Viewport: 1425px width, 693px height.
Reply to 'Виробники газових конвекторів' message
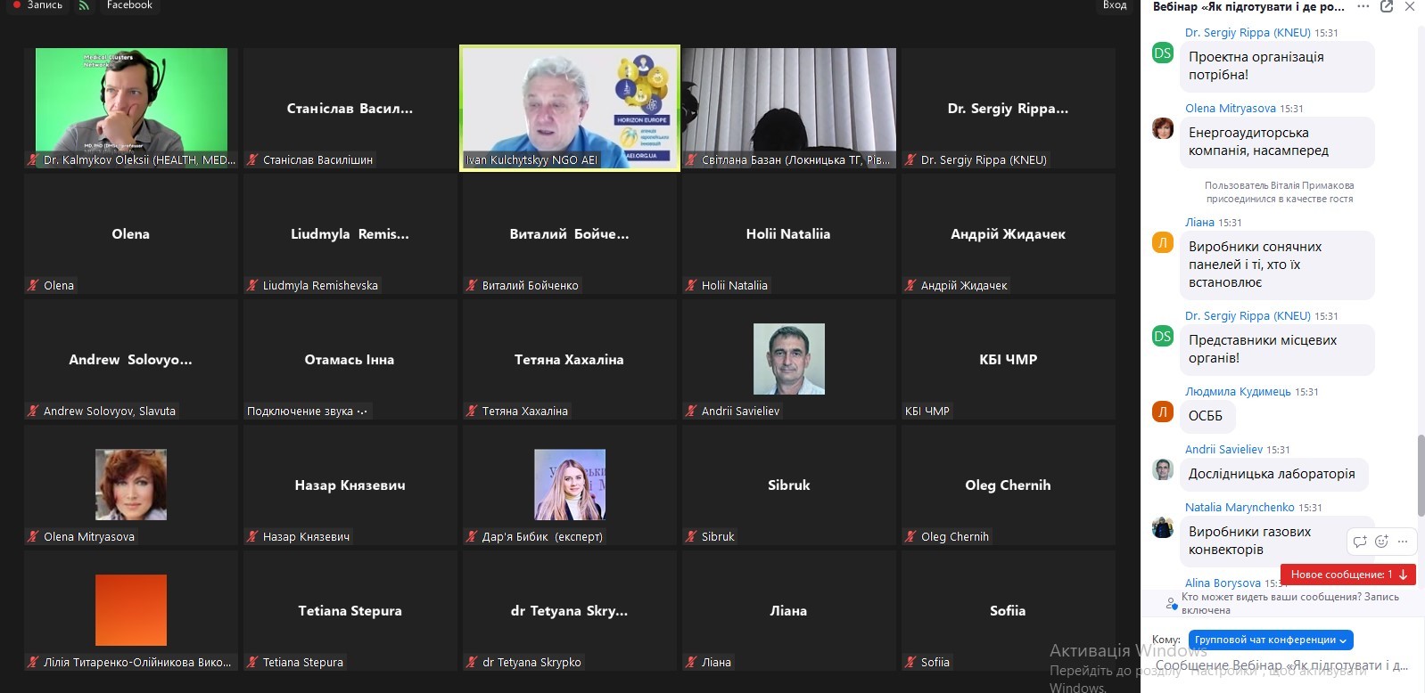tap(1360, 541)
